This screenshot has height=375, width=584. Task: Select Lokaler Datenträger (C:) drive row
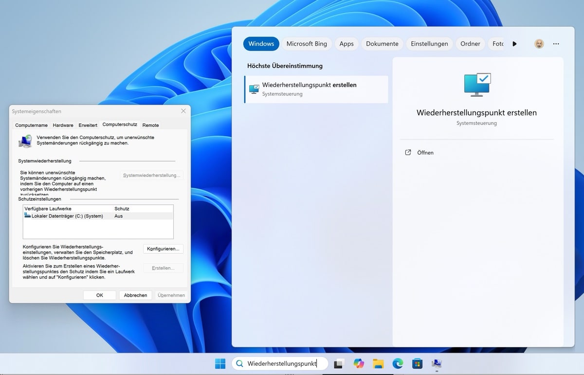click(67, 216)
